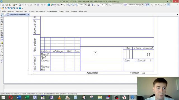Viewport: 179px width, 100px height.
Task: Open the Спецификация menu
Action: coord(52,11)
